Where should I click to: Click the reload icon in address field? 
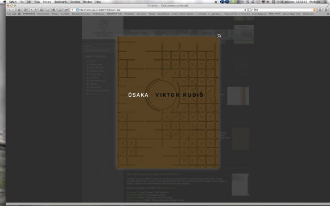(x=245, y=10)
